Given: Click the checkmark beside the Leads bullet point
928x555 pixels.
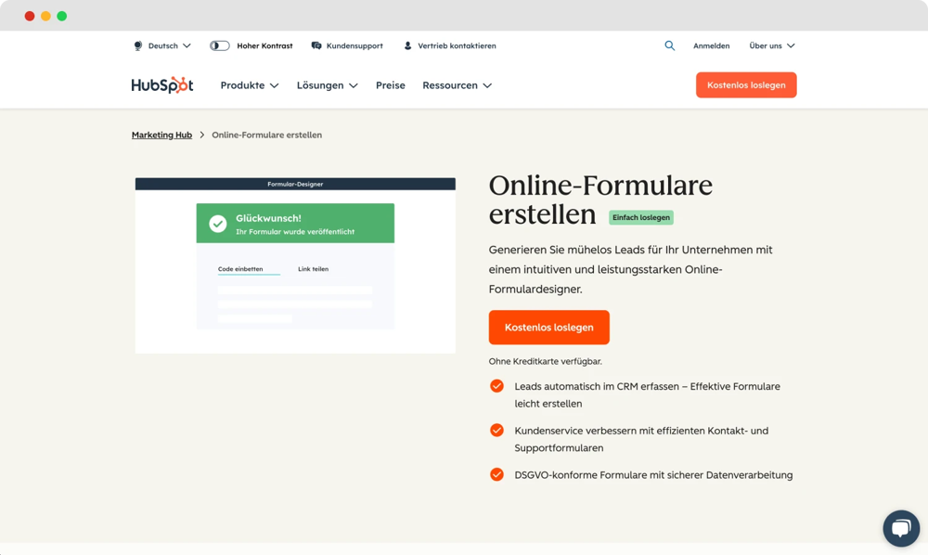Looking at the screenshot, I should [x=496, y=384].
